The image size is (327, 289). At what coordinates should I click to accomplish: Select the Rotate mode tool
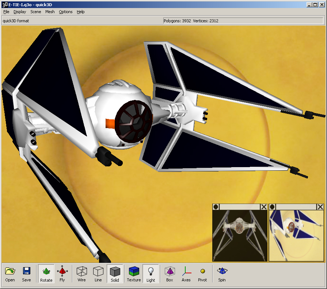pyautogui.click(x=46, y=274)
